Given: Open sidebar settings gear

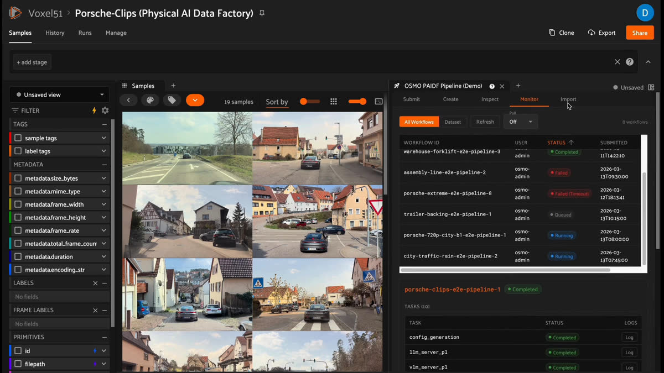Looking at the screenshot, I should coord(105,111).
